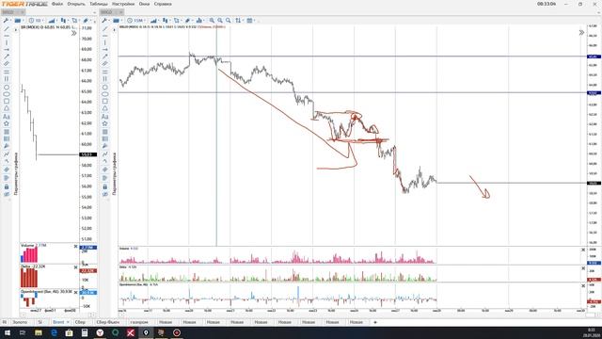Image resolution: width=602 pixels, height=339 pixels.
Task: Select the rectangle tool in the left chart sidebar
Action: coord(7,101)
